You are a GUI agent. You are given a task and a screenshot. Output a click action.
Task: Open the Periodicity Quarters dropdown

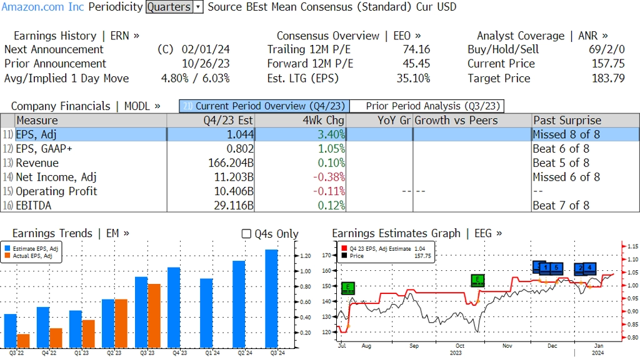coord(174,7)
